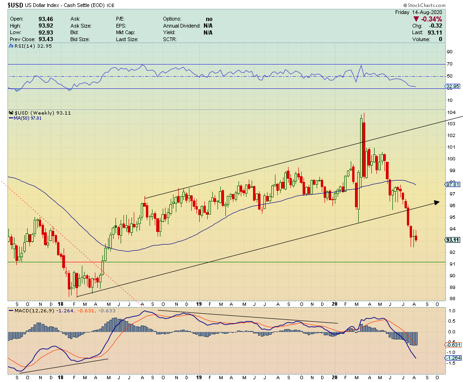
Task: Click the blue MA(50) legend line marker
Action: pos(12,118)
